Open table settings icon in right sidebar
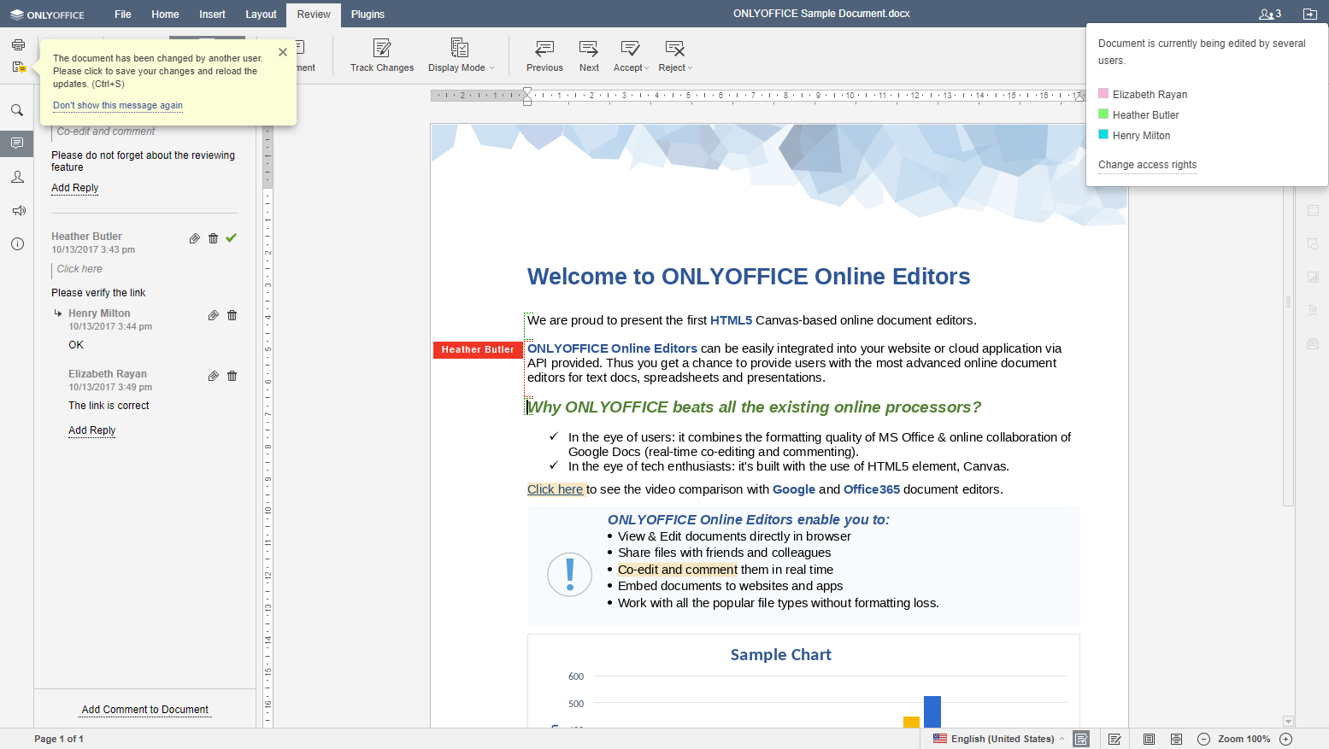Image resolution: width=1329 pixels, height=749 pixels. (1313, 210)
